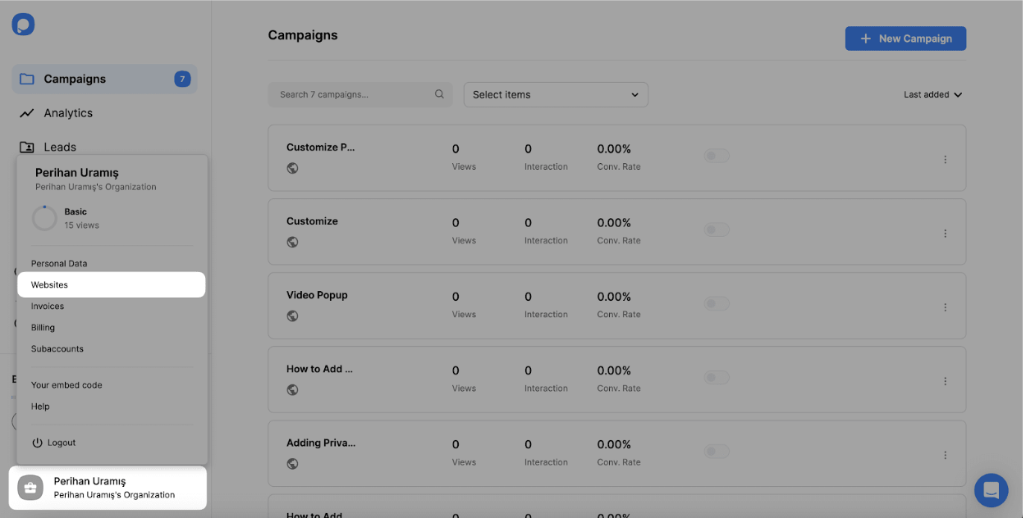Screen dimensions: 1026x518
Task: Open three-dot menu for plain Customize campaign
Action: click(945, 233)
